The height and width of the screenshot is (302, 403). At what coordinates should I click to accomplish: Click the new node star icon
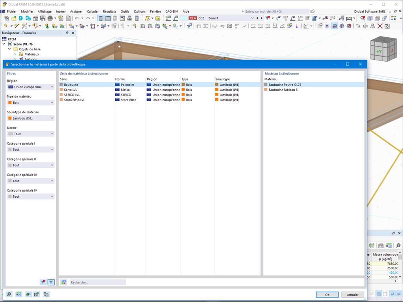6,26
